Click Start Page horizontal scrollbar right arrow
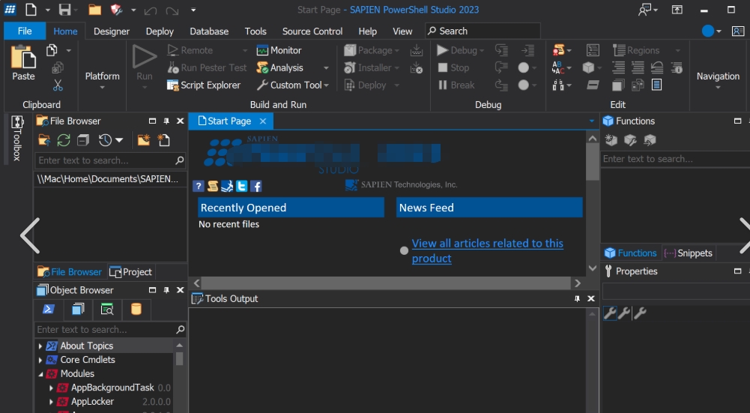 [x=578, y=283]
